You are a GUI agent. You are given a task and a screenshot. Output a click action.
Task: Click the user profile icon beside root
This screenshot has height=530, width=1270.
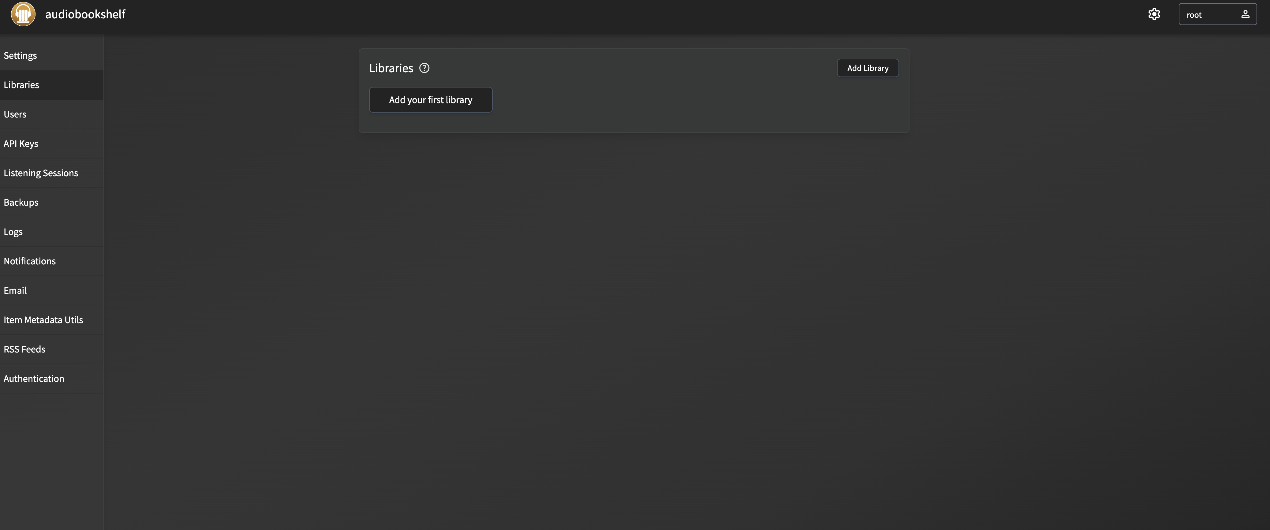1245,14
